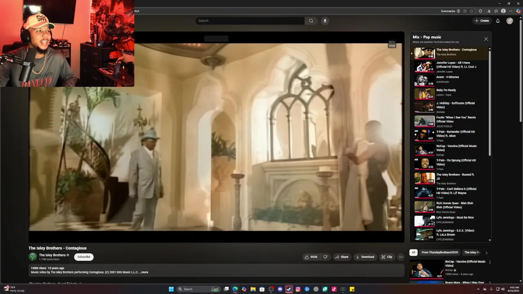Open Edge extensions puzzle icon
Viewport: 523px width, 294px height.
[x=481, y=11]
